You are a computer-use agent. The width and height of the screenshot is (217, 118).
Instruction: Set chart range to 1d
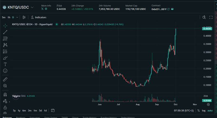(45, 111)
